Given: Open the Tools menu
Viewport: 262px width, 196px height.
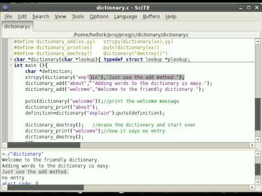Looking at the screenshot, I should [x=78, y=16].
